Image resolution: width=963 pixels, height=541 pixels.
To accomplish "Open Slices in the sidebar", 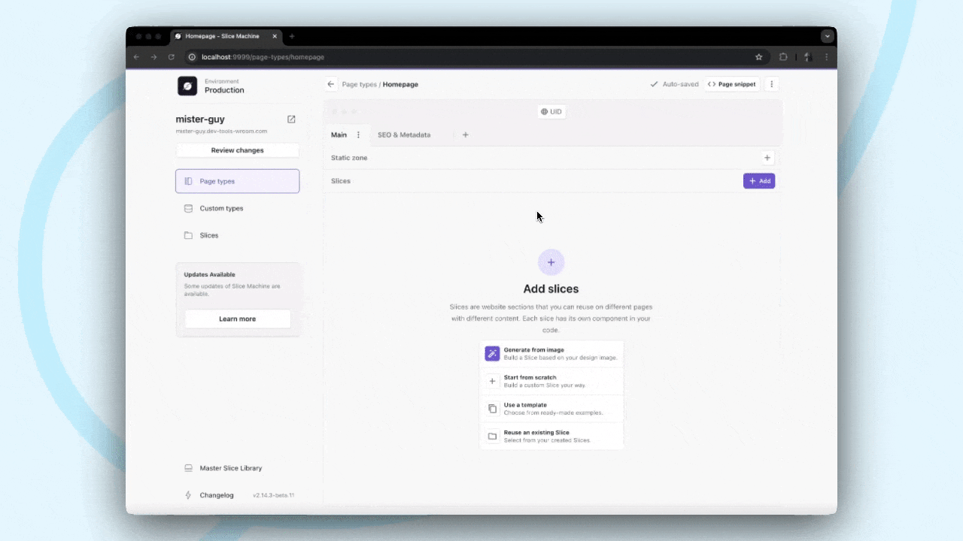I will (238, 235).
